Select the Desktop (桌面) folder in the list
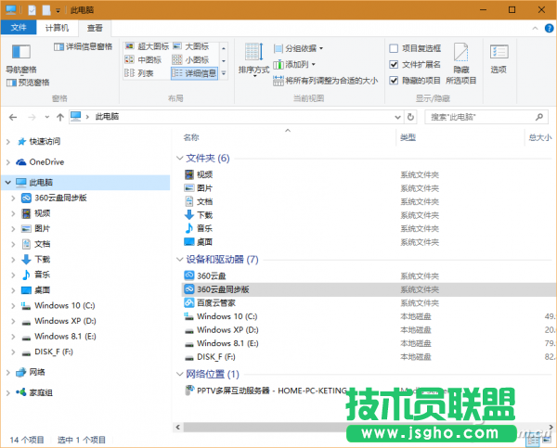Screen dimensions: 557x448 [204, 242]
